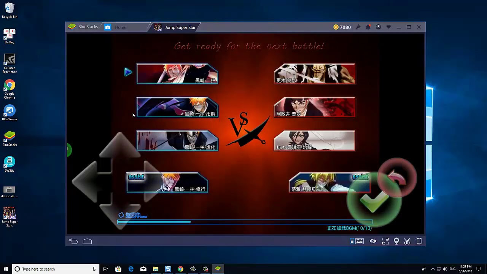Image resolution: width=487 pixels, height=274 pixels.
Task: Open Task View on the taskbar
Action: (106, 269)
